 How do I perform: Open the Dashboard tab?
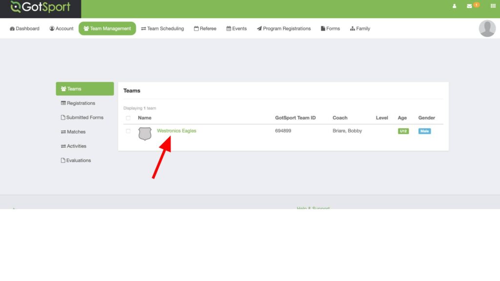click(24, 29)
